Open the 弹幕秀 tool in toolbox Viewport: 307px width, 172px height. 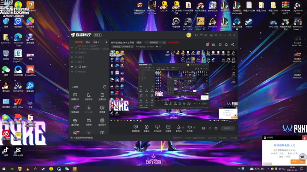[x=89, y=122]
